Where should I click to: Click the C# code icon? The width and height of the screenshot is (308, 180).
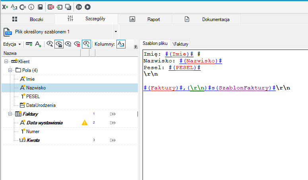pos(23,7)
